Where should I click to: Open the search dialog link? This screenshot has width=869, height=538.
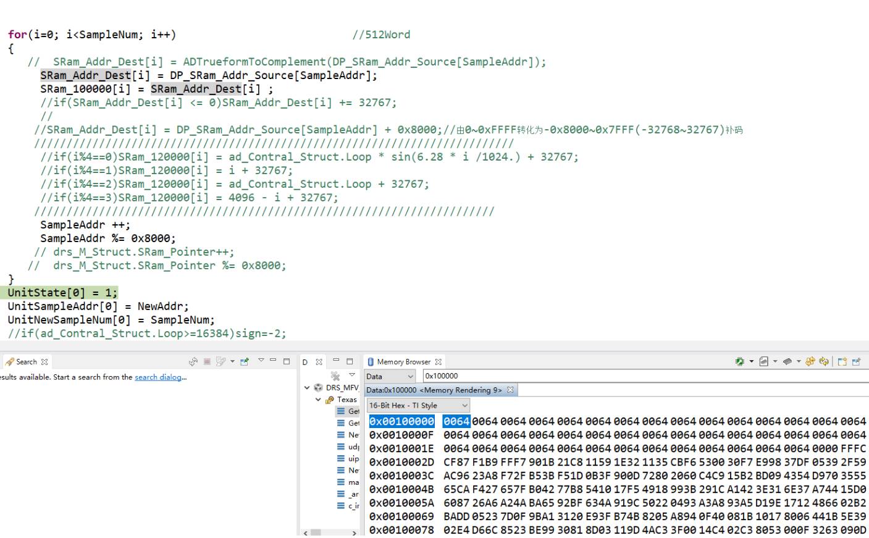coord(158,377)
